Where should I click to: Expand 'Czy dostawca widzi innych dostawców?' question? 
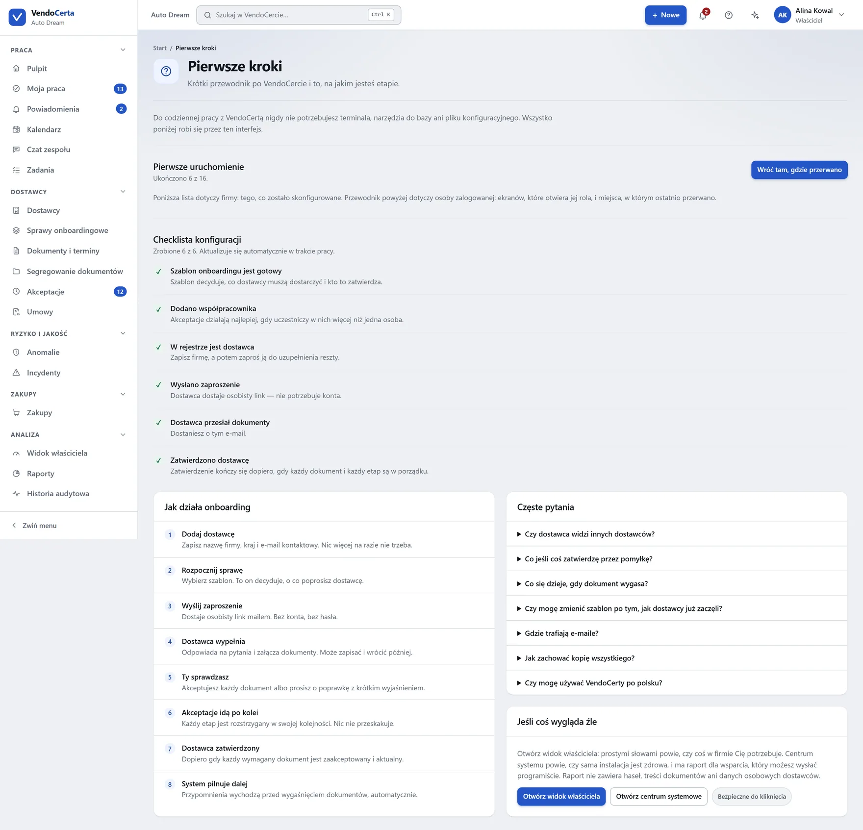tap(677, 534)
